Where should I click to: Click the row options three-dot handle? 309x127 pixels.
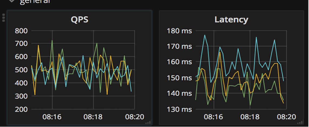click(x=4, y=17)
